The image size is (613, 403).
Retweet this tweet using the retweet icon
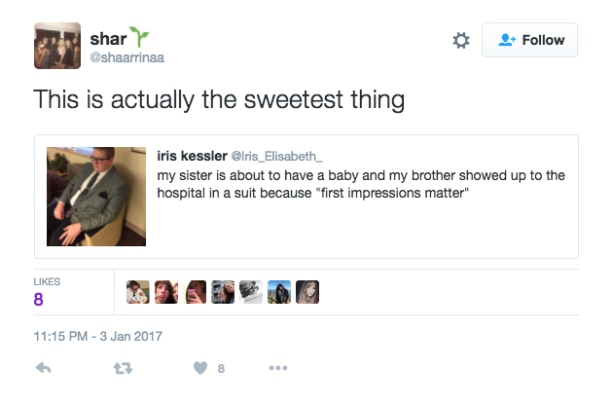pyautogui.click(x=123, y=368)
